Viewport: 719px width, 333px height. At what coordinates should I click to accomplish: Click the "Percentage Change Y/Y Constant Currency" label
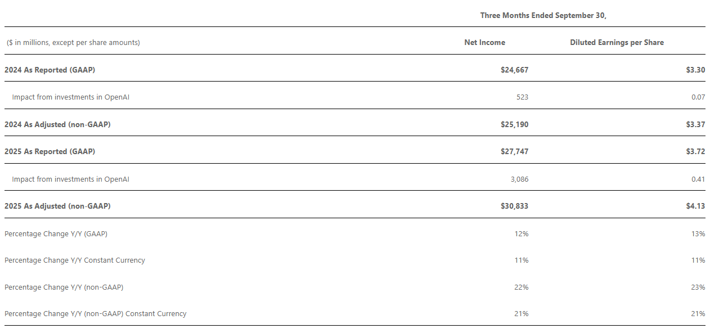tap(75, 260)
